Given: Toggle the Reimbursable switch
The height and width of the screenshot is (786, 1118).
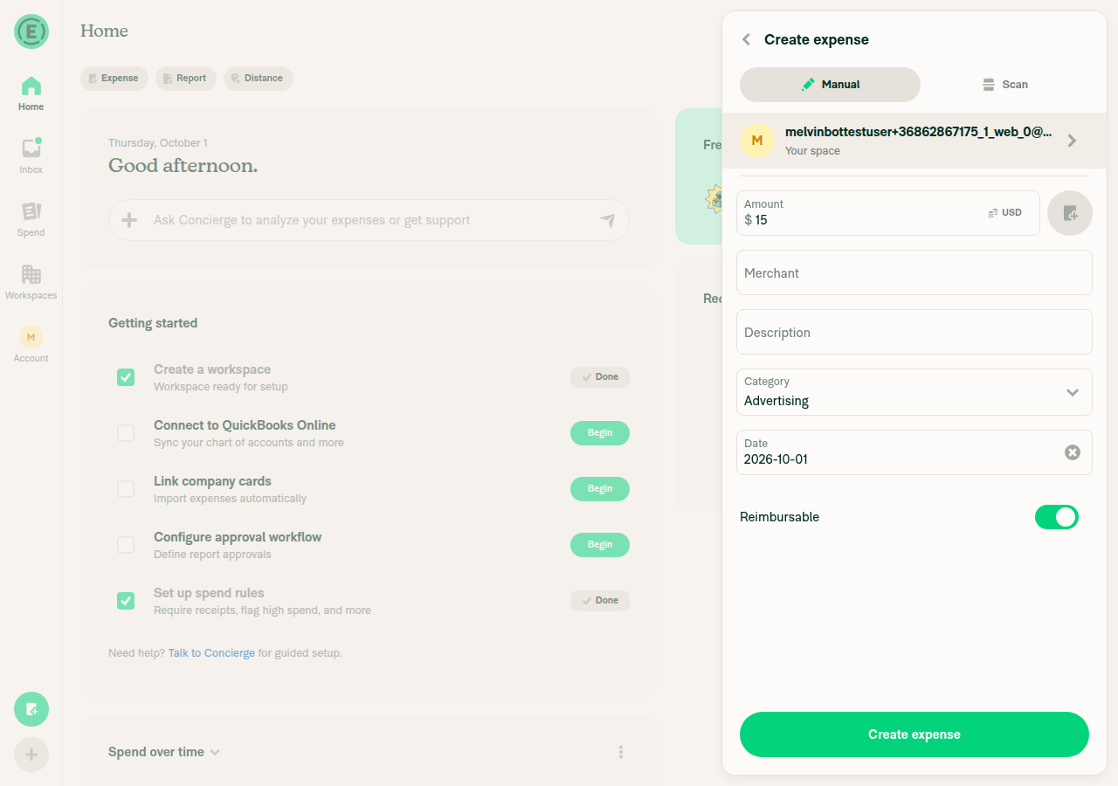Looking at the screenshot, I should [1057, 517].
